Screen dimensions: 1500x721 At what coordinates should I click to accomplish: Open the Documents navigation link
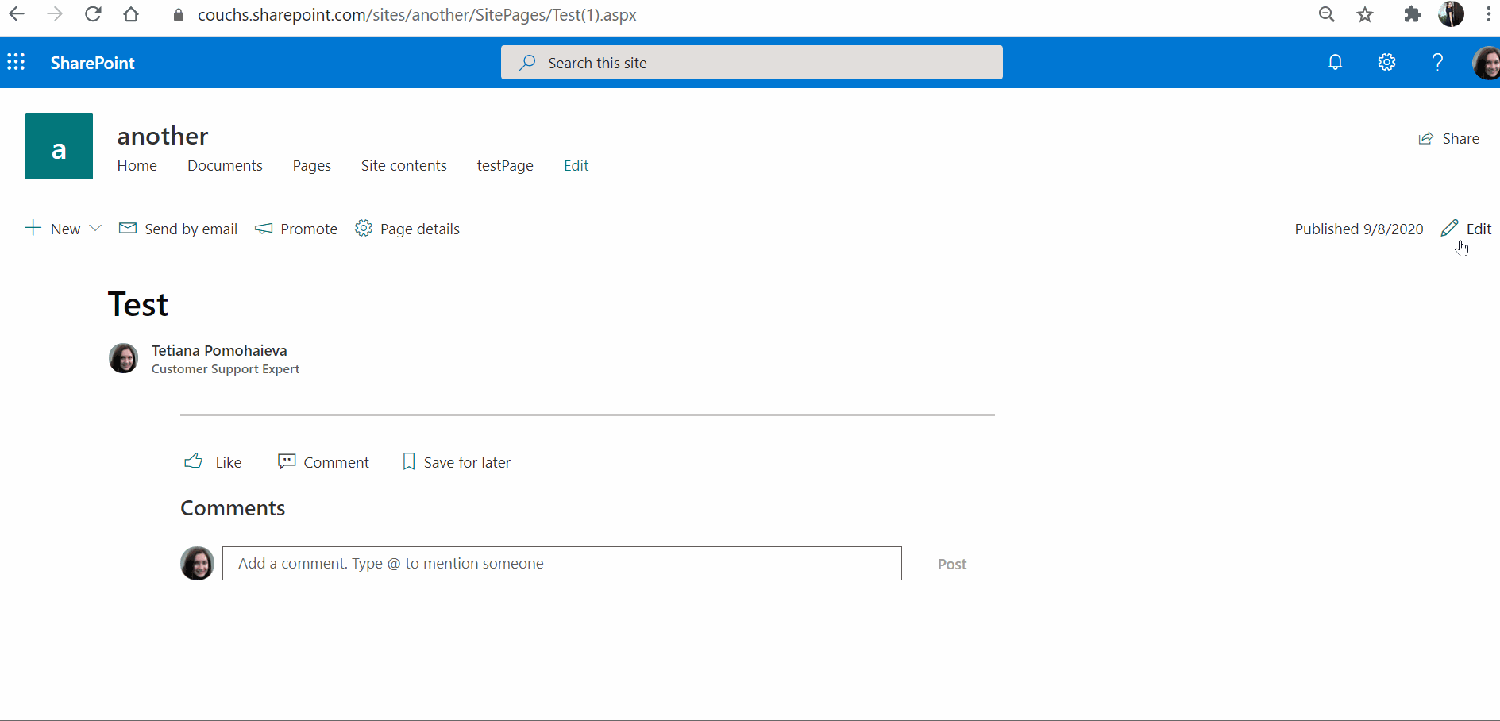point(225,165)
